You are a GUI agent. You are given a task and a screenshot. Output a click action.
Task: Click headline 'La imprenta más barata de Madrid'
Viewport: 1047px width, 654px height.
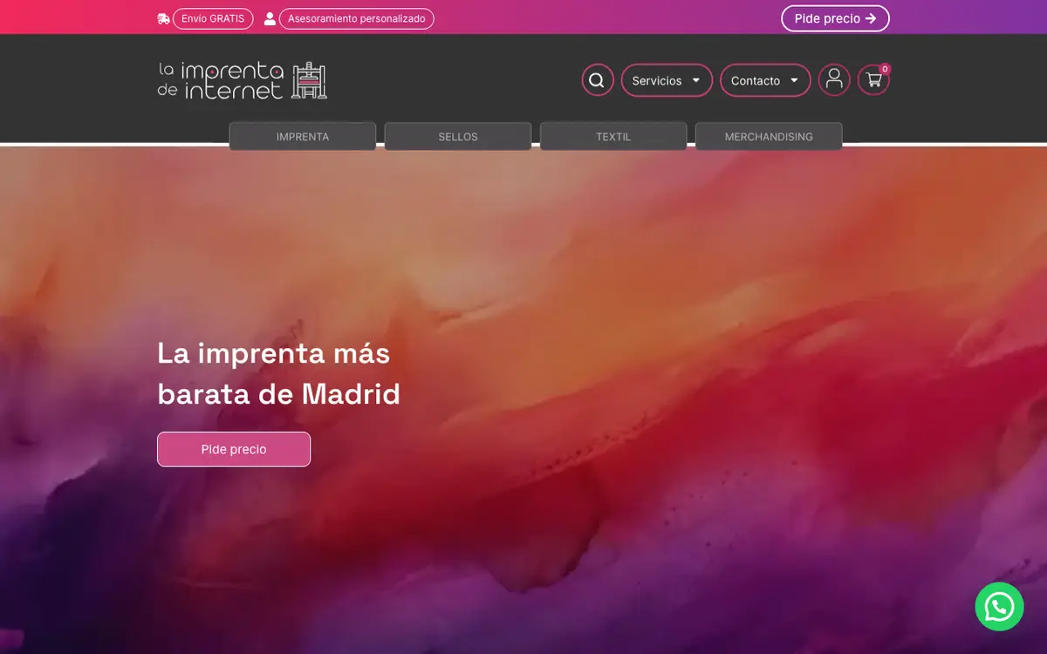click(x=279, y=373)
